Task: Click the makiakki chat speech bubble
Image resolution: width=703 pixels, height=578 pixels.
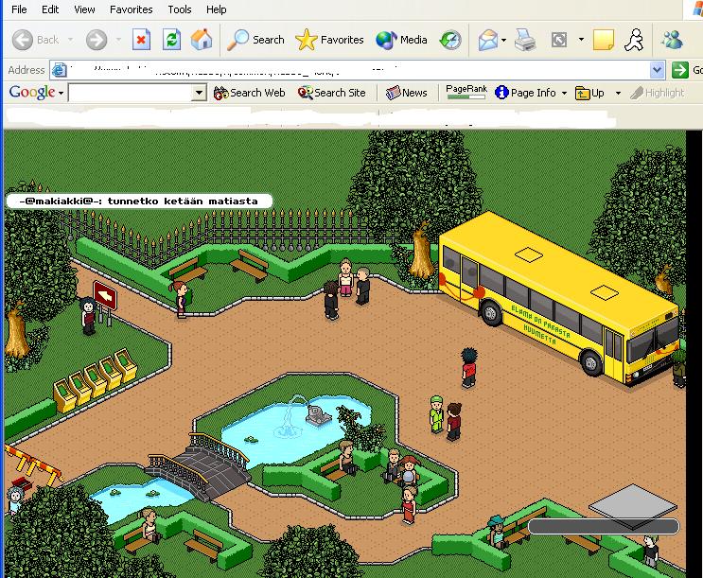Action: [x=139, y=201]
